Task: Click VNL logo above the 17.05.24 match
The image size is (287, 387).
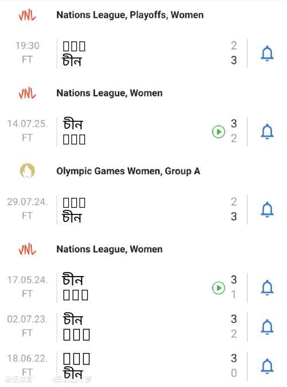Action: click(x=28, y=250)
